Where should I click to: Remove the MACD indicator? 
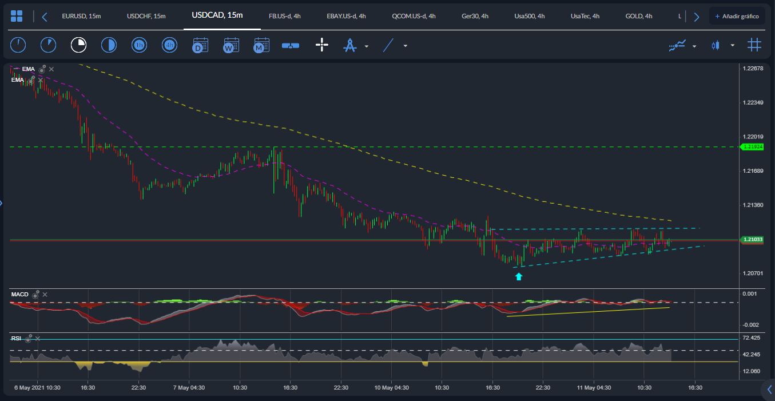[x=45, y=295]
